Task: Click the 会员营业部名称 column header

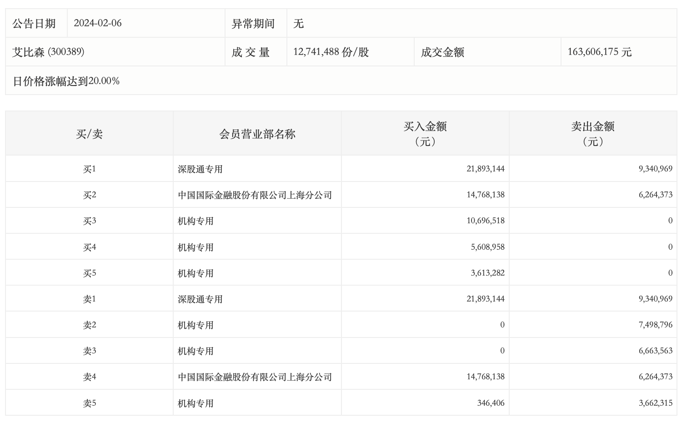Action: (257, 134)
